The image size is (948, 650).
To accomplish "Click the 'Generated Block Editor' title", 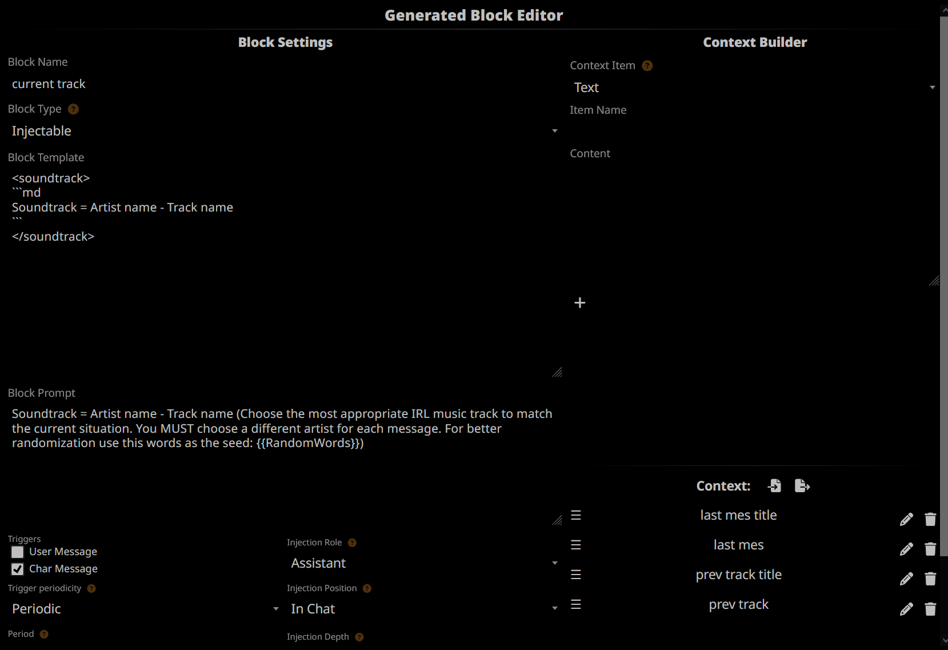I will tap(474, 15).
